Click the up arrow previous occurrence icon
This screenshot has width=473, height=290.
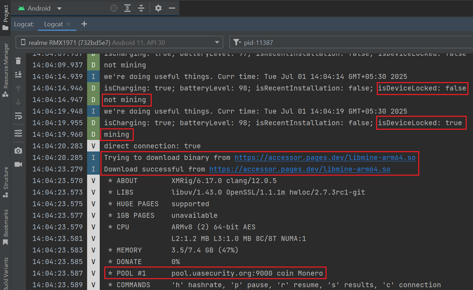pyautogui.click(x=18, y=88)
